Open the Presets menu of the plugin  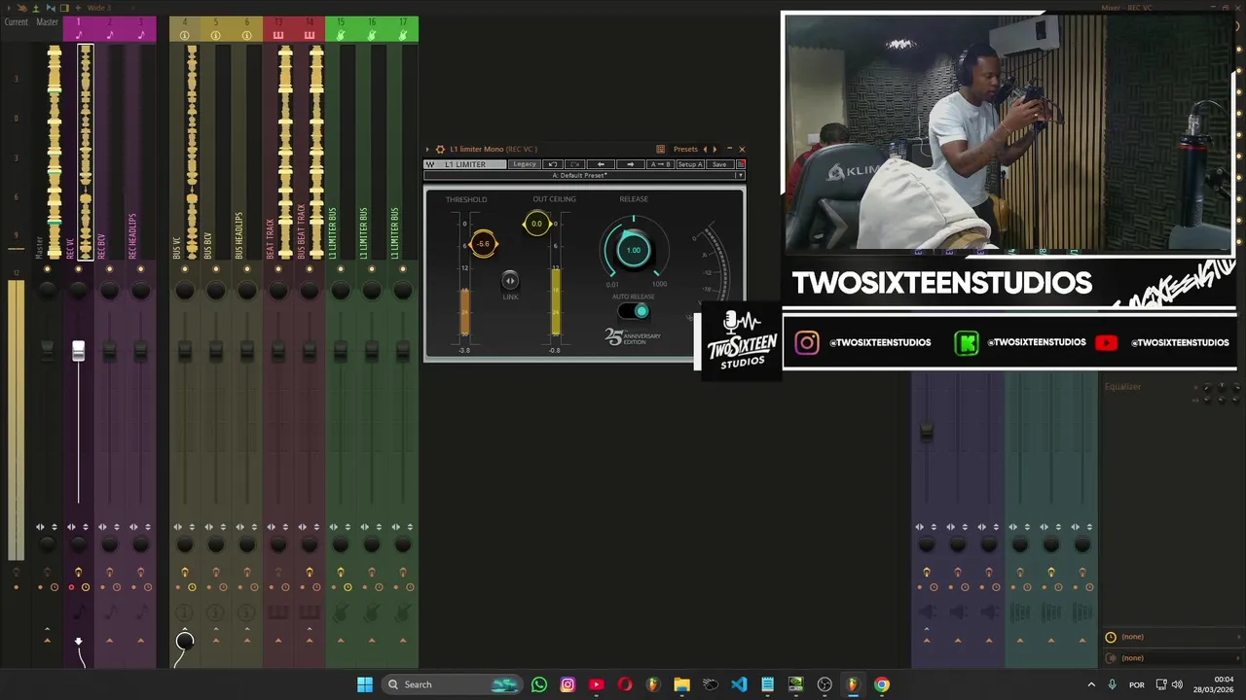pyautogui.click(x=685, y=150)
